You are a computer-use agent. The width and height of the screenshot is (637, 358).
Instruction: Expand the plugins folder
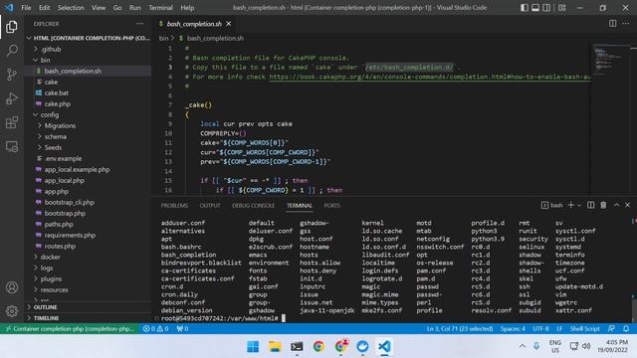[88, 278]
